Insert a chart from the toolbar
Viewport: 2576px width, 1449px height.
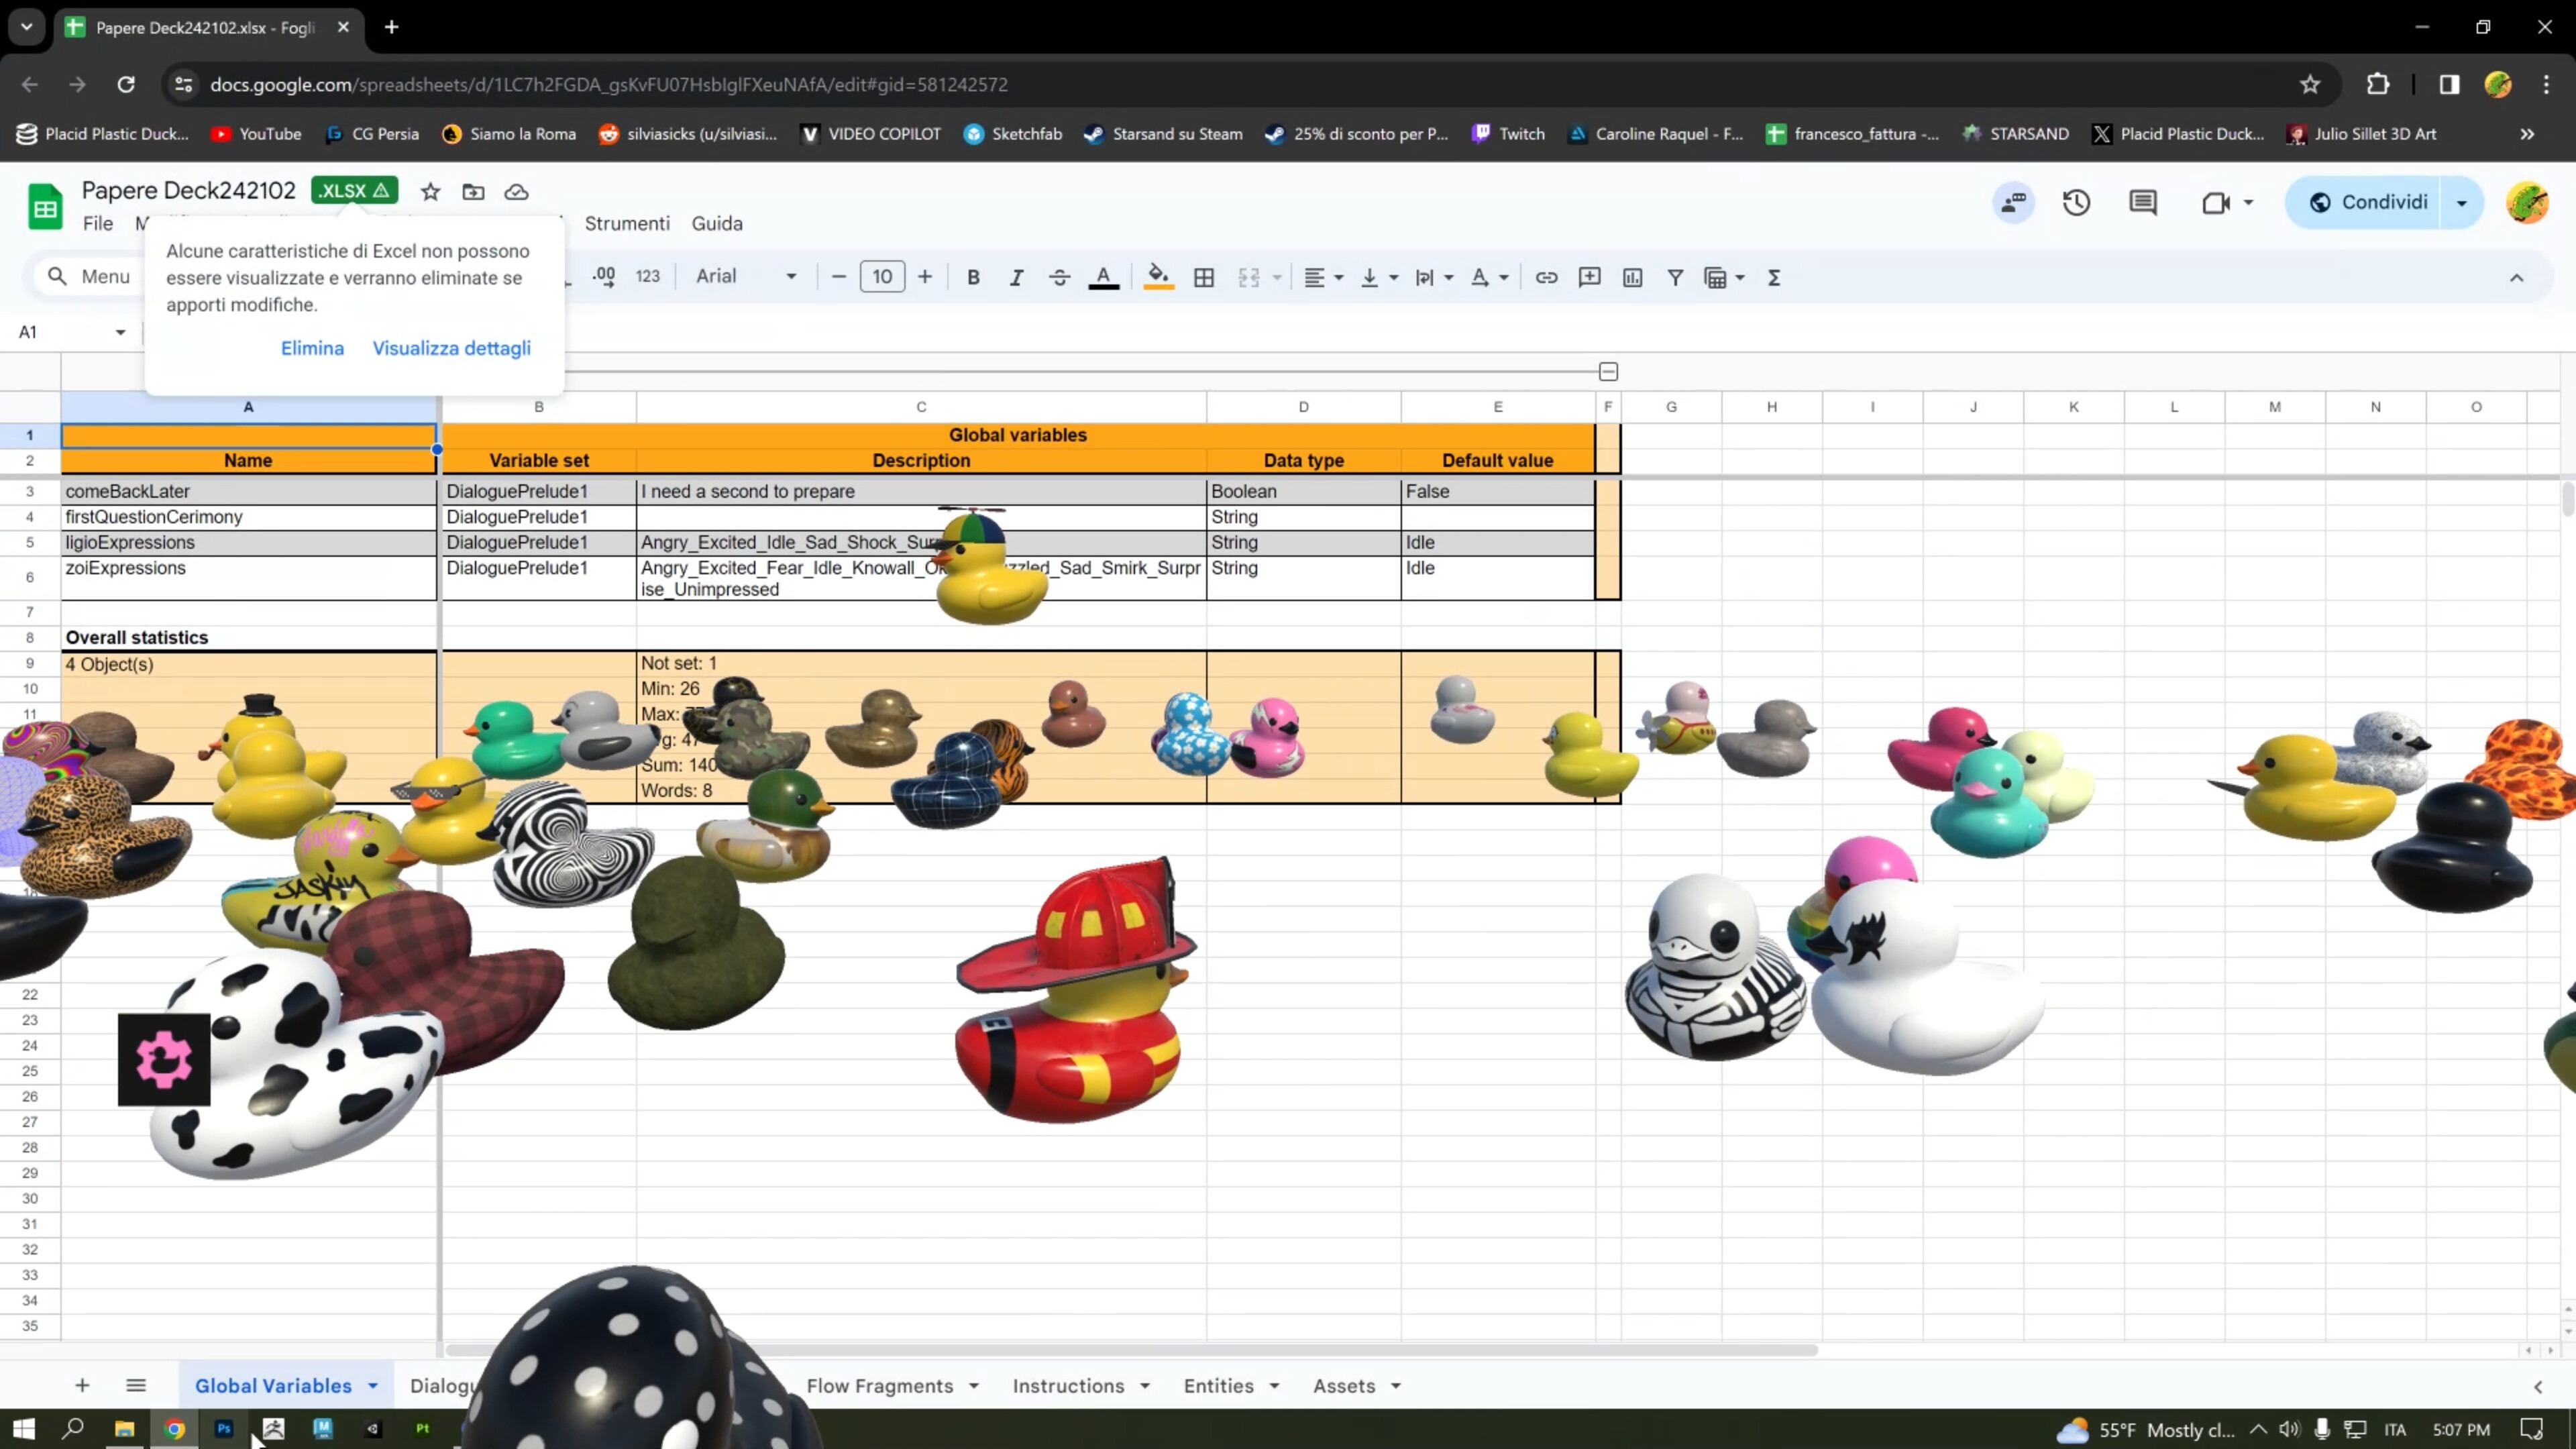tap(1634, 277)
